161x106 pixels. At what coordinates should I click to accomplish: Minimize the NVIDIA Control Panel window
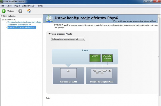tap(146, 1)
